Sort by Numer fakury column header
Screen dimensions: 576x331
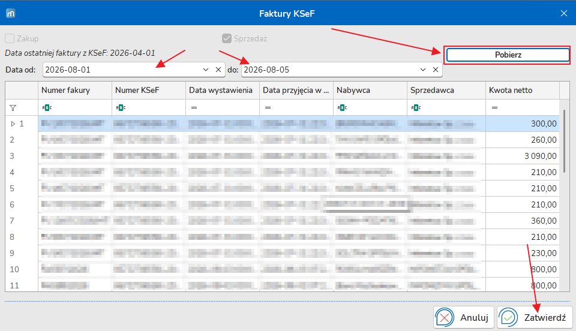(75, 91)
